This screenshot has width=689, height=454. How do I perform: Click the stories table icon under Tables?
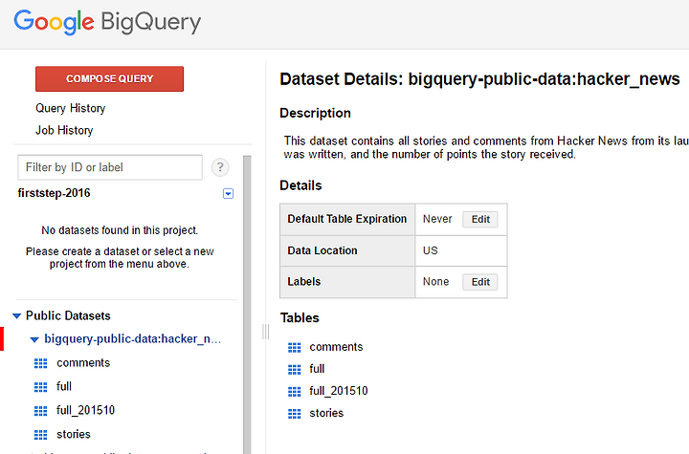(295, 414)
